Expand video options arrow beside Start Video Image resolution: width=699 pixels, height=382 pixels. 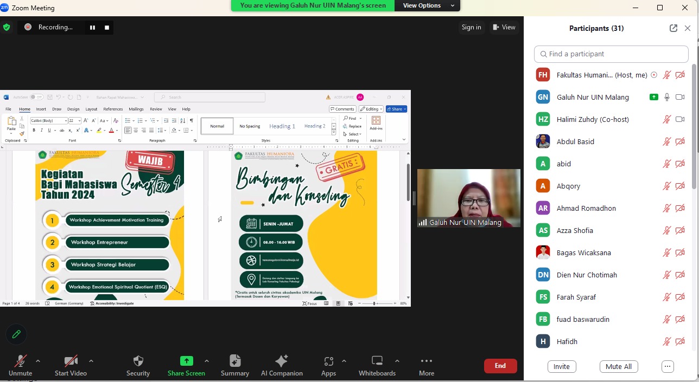click(91, 361)
